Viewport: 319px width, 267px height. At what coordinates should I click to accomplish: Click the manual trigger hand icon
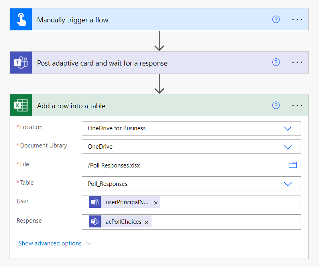tap(21, 20)
